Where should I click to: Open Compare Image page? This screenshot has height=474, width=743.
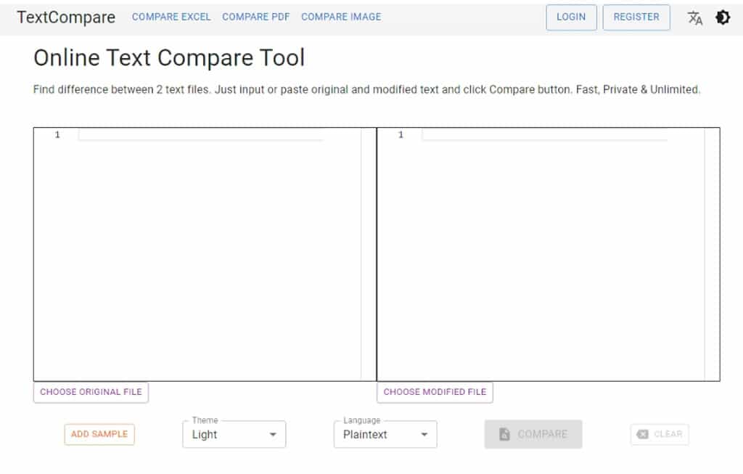click(341, 17)
